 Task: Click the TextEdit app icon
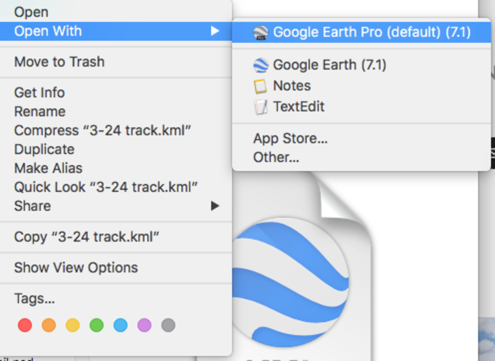tap(260, 107)
